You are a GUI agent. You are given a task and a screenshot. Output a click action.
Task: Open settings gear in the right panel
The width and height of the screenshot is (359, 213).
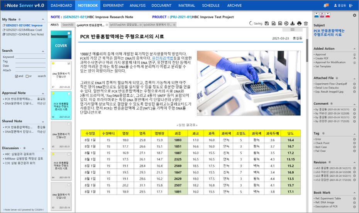coord(354,15)
